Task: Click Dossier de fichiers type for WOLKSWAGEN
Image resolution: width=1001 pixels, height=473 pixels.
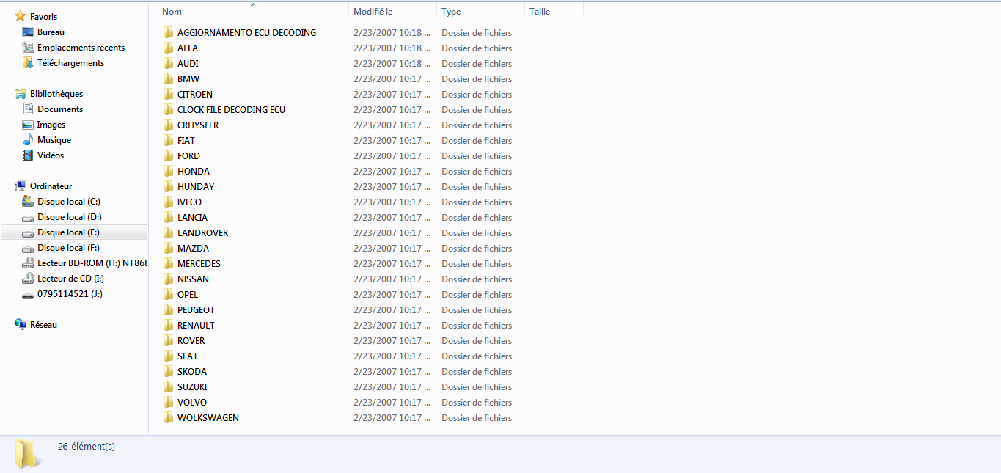Action: [477, 417]
